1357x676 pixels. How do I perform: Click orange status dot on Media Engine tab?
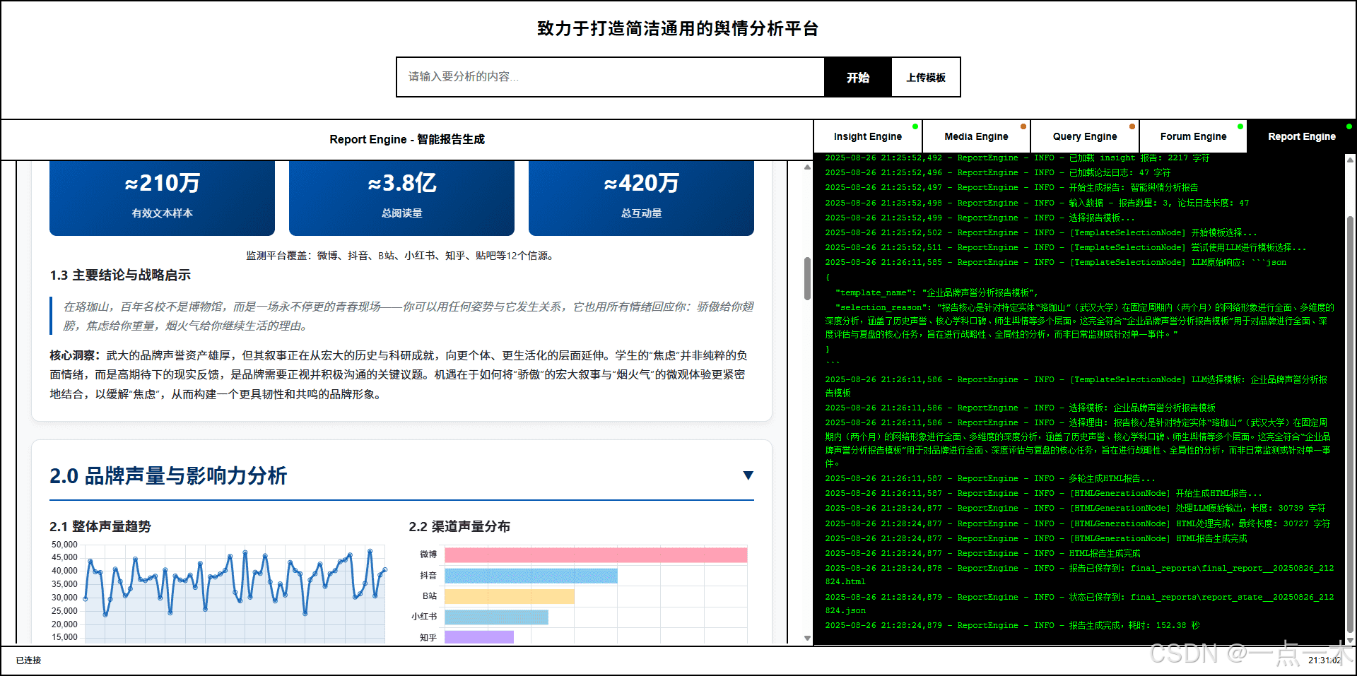point(1024,128)
